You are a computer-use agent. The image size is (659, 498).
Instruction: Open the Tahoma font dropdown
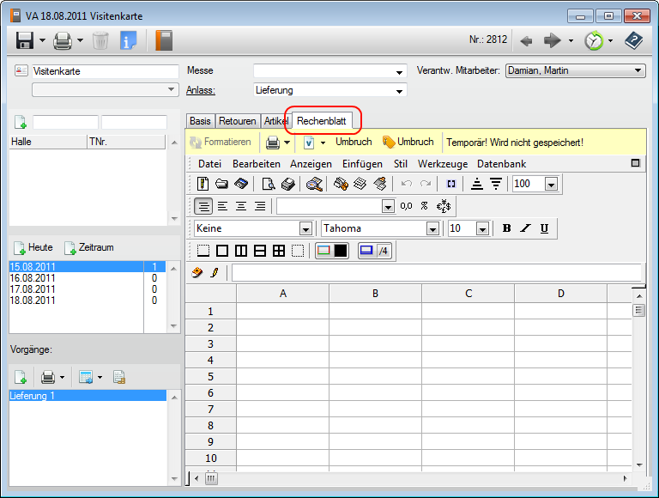click(x=432, y=229)
